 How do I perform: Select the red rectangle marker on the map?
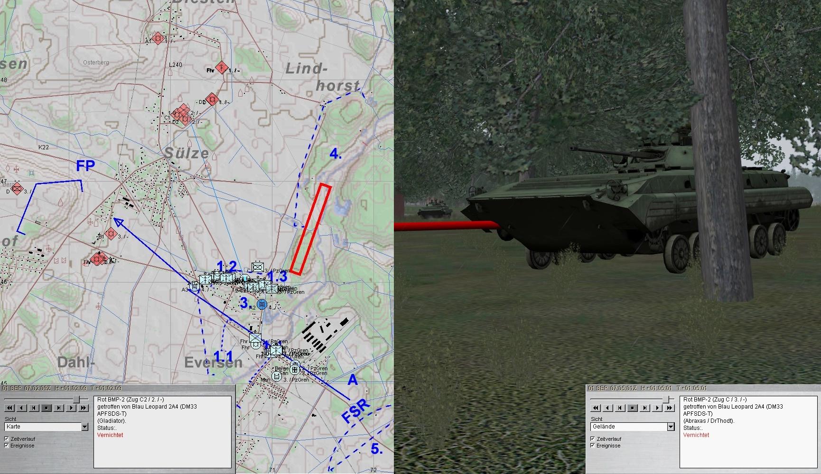coord(311,229)
